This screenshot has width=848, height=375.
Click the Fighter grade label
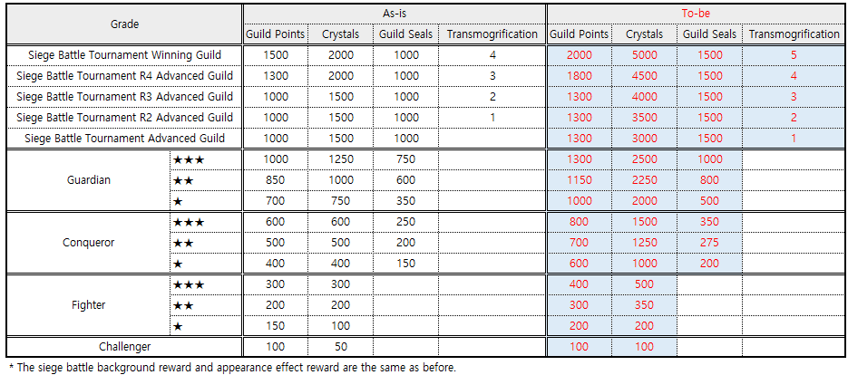point(89,305)
